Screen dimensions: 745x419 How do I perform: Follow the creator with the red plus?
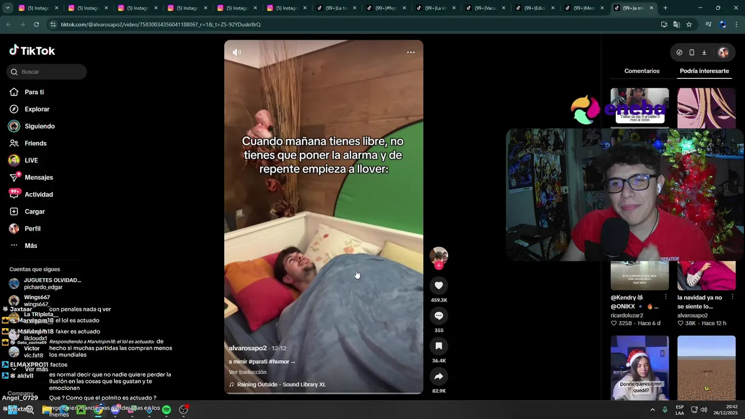439,266
